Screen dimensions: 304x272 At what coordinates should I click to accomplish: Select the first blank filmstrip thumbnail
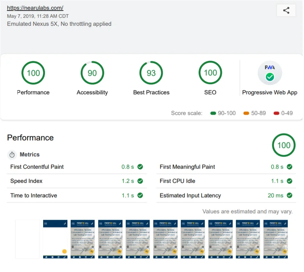pyautogui.click(x=28, y=239)
